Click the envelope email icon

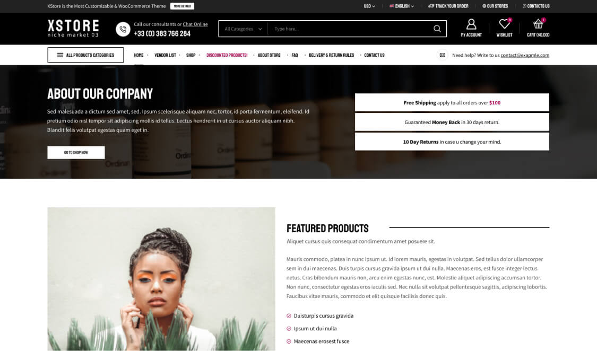(x=443, y=55)
